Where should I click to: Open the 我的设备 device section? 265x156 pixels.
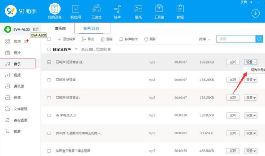click(x=55, y=11)
